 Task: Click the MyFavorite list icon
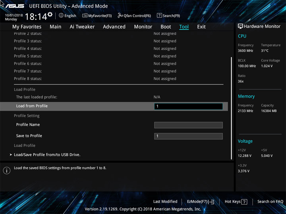pos(85,15)
